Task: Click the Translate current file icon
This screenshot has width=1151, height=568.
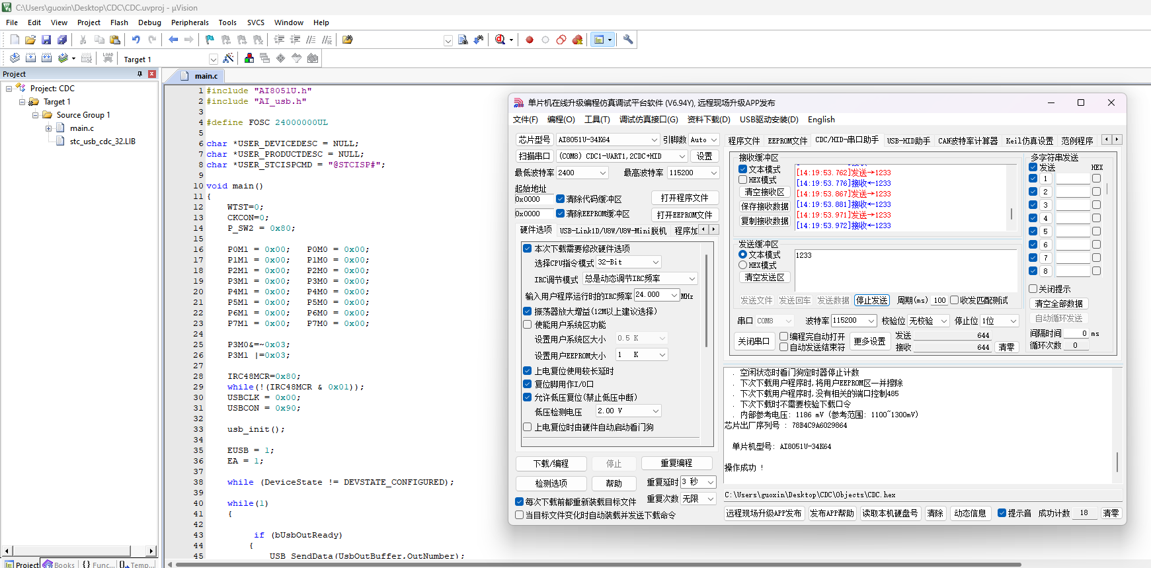Action: coord(15,58)
